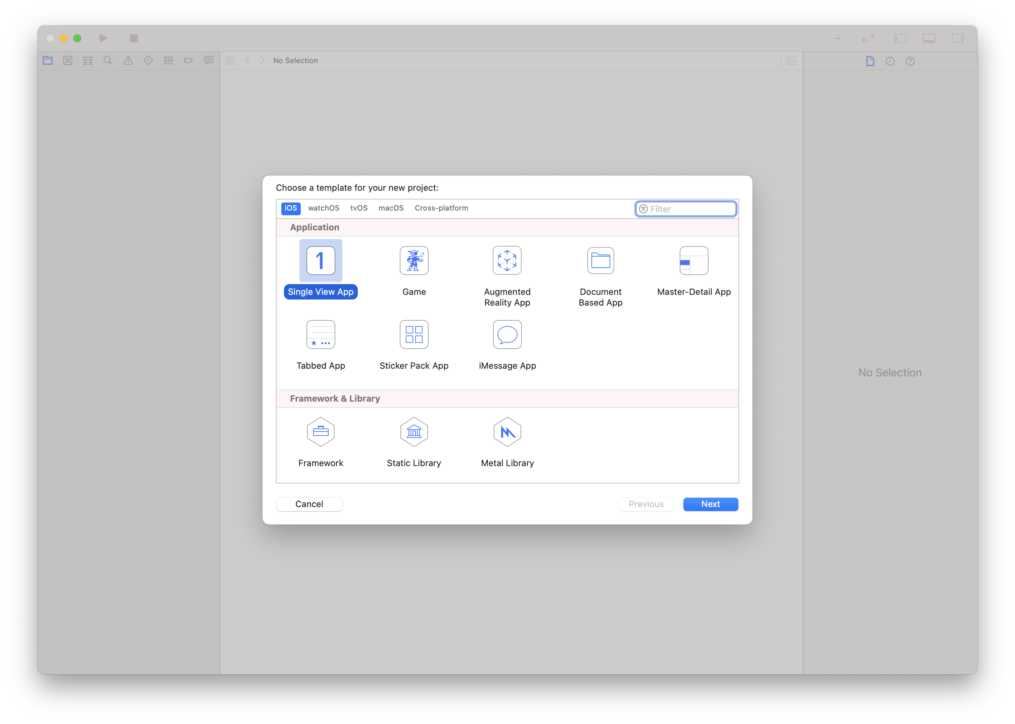Choose the Game template icon
The height and width of the screenshot is (724, 1015).
[x=414, y=260]
